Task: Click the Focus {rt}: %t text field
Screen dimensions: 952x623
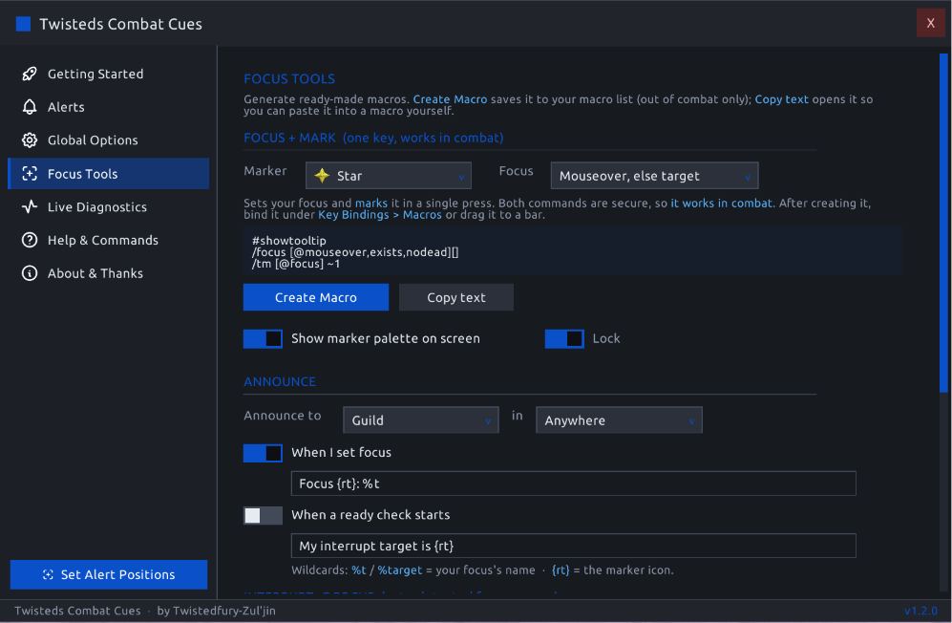Action: click(574, 483)
